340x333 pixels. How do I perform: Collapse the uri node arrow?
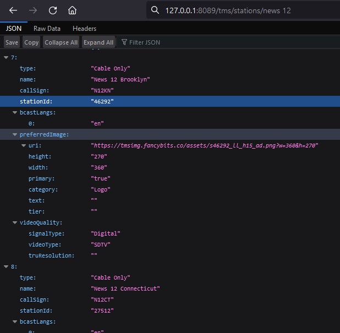click(24, 145)
